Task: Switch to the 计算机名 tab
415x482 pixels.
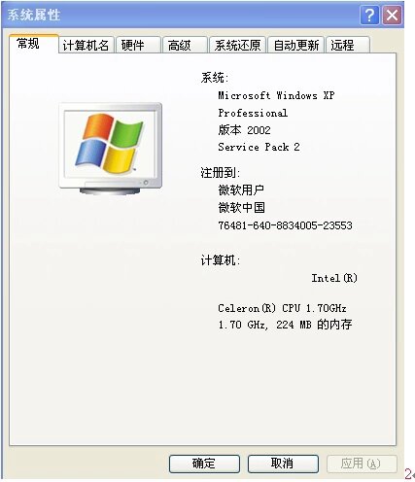Action: 86,45
